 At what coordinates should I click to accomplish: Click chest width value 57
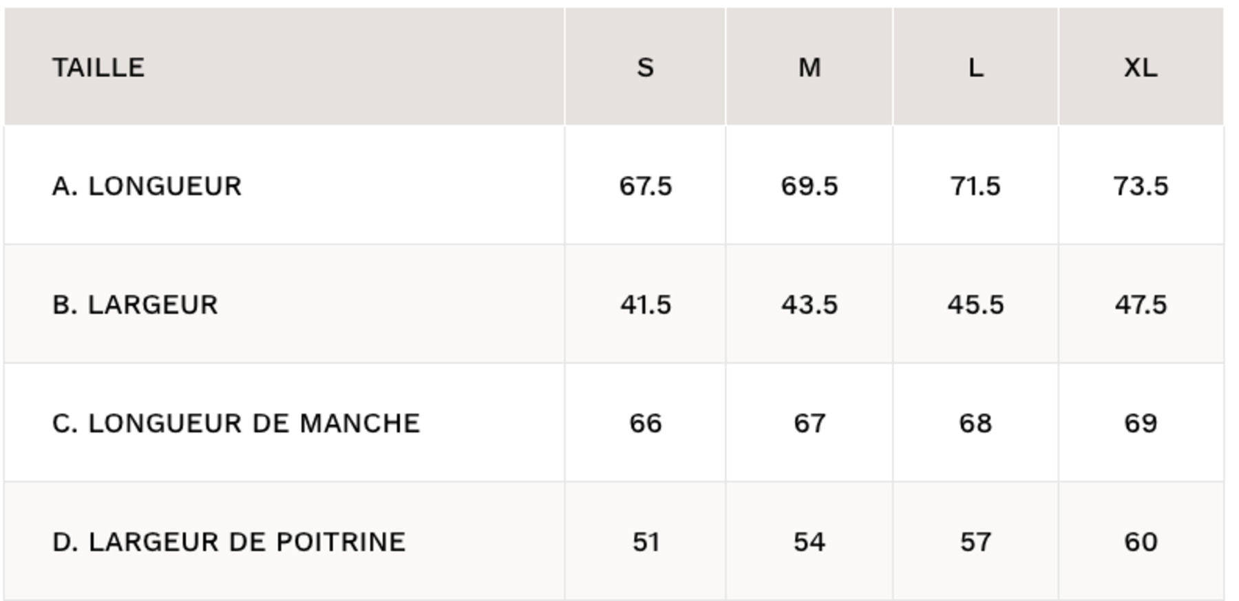(975, 542)
